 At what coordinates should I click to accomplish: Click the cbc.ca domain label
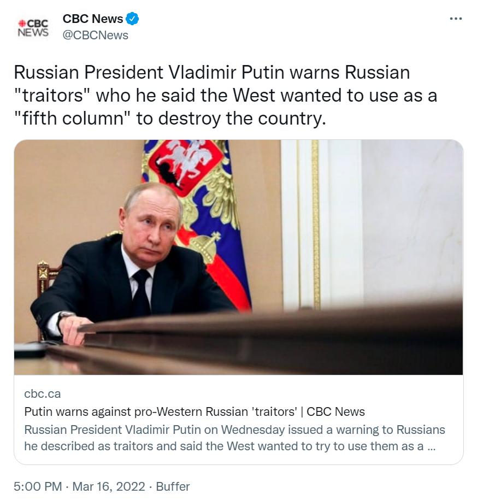(x=43, y=394)
